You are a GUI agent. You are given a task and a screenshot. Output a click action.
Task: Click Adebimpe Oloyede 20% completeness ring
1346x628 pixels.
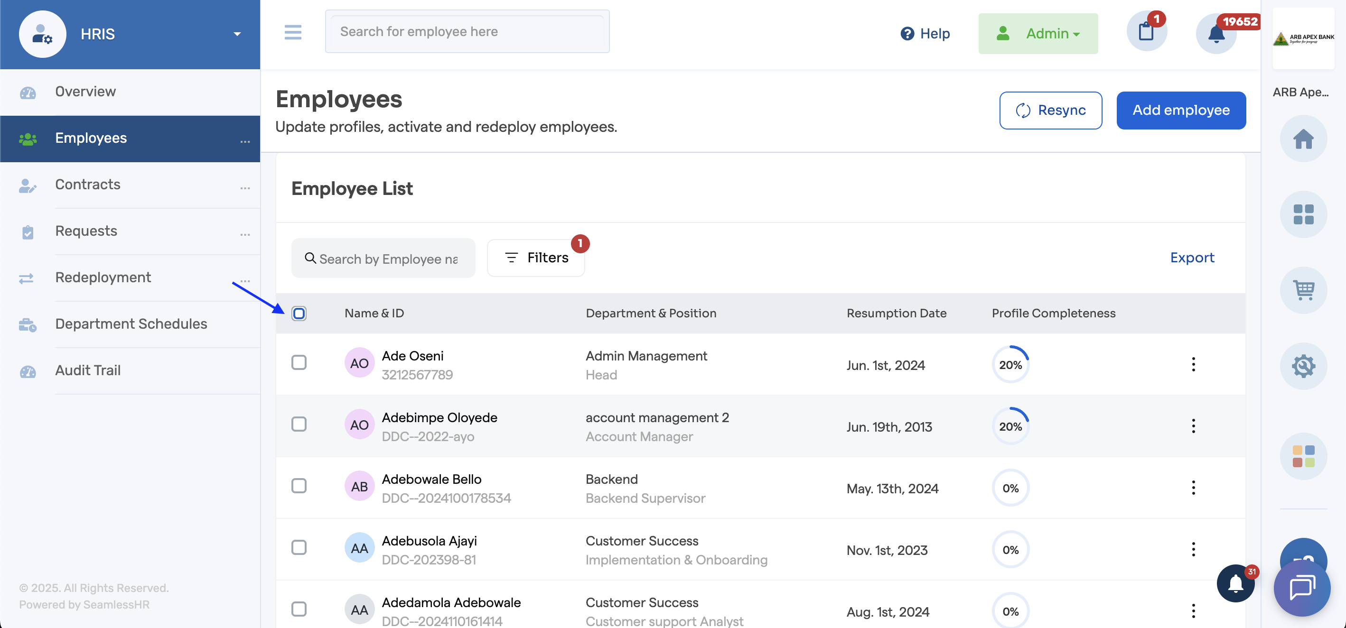click(1010, 426)
